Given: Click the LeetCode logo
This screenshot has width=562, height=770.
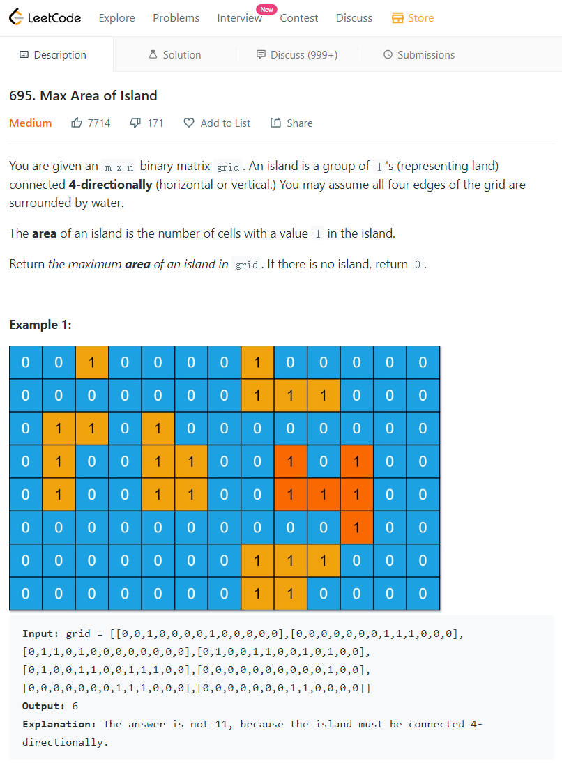Looking at the screenshot, I should pos(44,17).
